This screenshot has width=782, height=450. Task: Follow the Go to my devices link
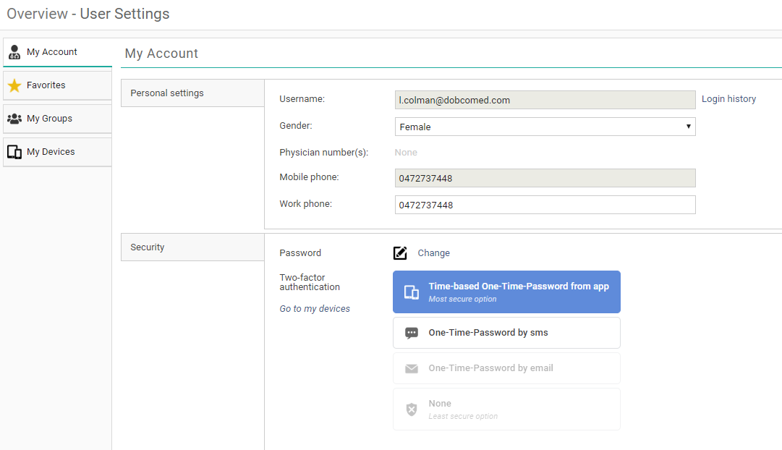tap(315, 309)
